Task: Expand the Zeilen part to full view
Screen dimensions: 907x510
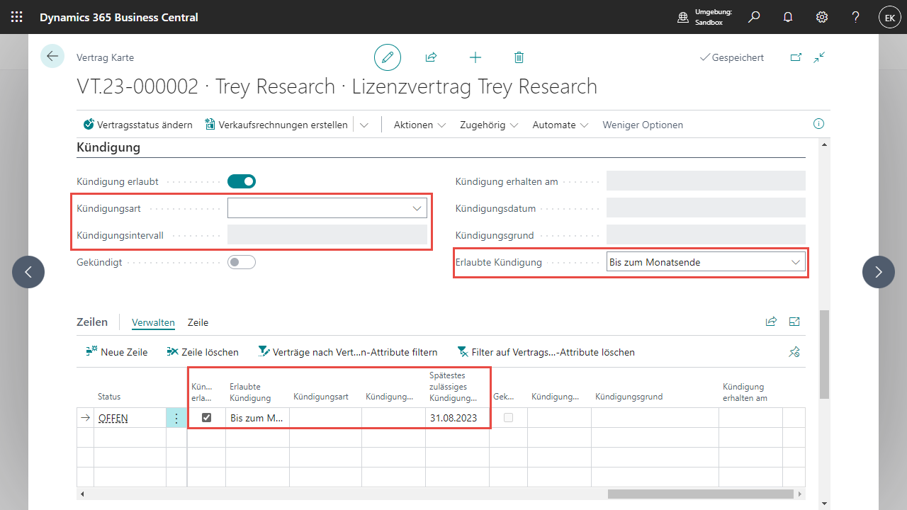Action: click(x=794, y=322)
